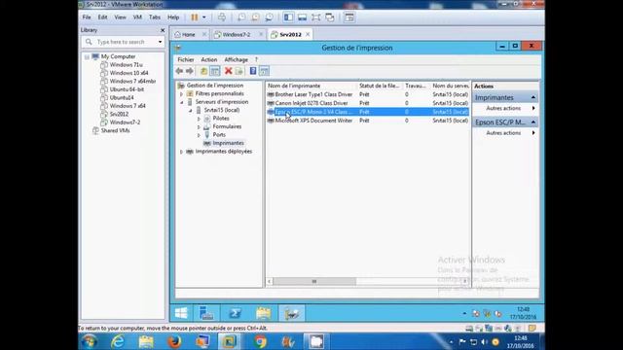Click the take snapshot icon in the VMware toolbar
This screenshot has width=623, height=350.
(241, 17)
